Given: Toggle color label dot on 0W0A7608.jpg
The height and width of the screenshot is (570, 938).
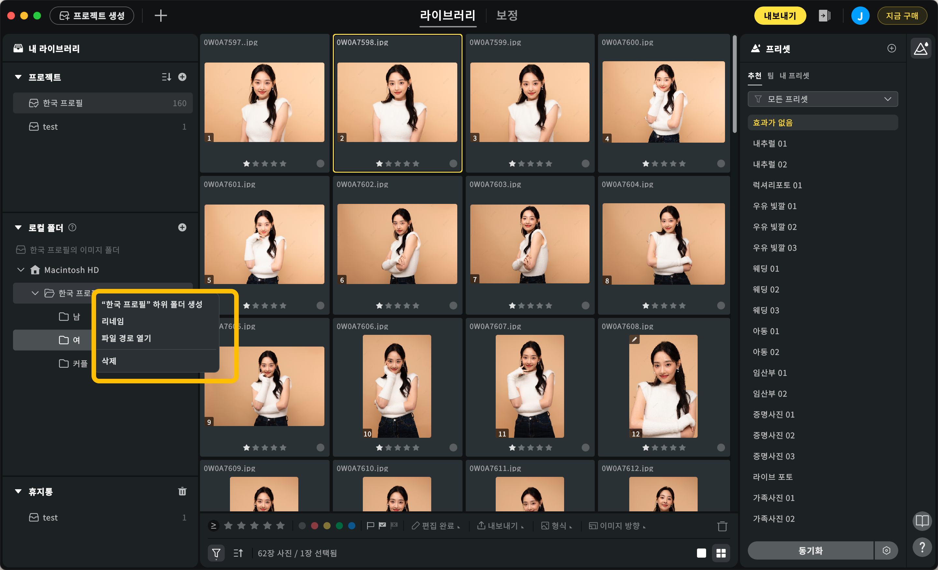Looking at the screenshot, I should click(721, 448).
